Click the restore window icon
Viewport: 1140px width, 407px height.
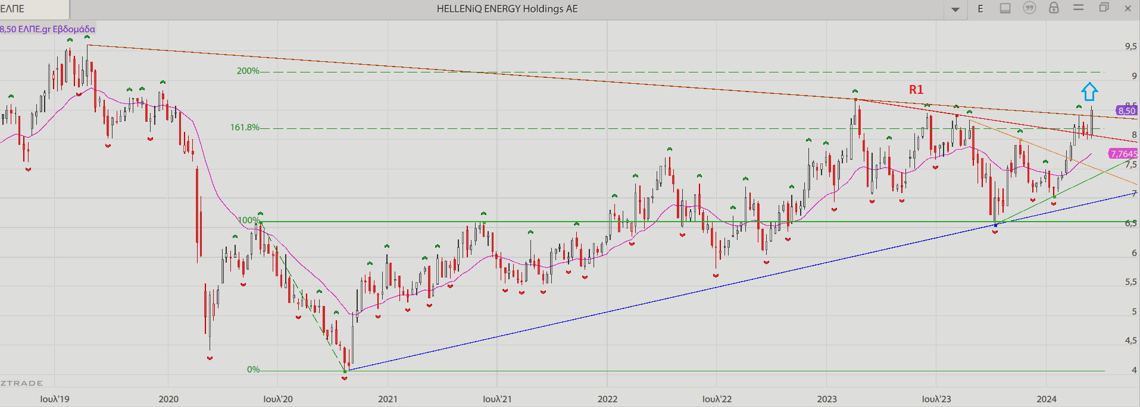1104,8
